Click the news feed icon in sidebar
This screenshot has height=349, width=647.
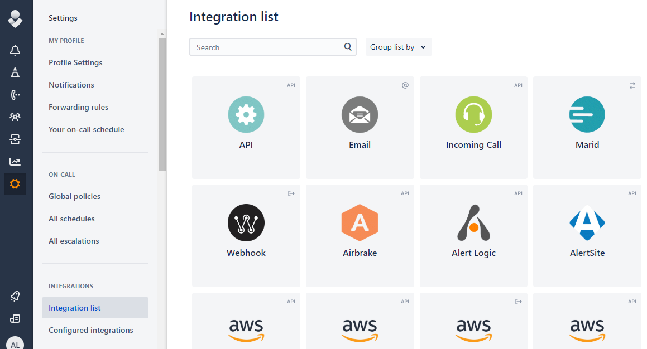click(15, 318)
